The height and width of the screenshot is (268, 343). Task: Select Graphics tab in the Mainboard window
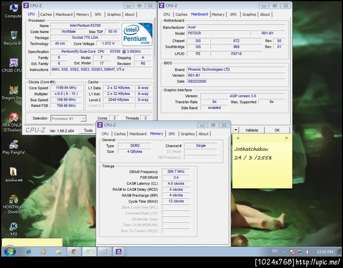pyautogui.click(x=249, y=14)
